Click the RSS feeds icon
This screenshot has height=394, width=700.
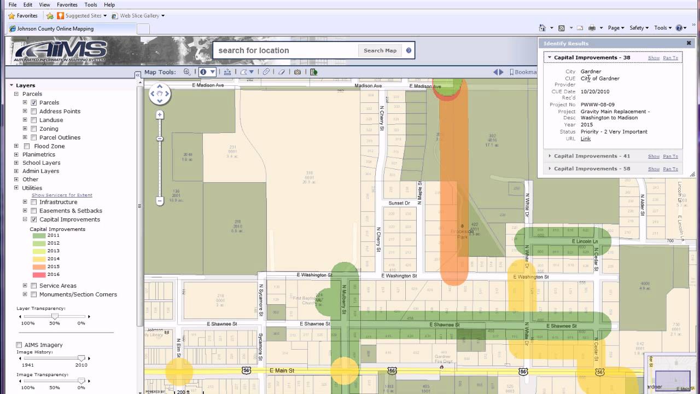tap(561, 28)
